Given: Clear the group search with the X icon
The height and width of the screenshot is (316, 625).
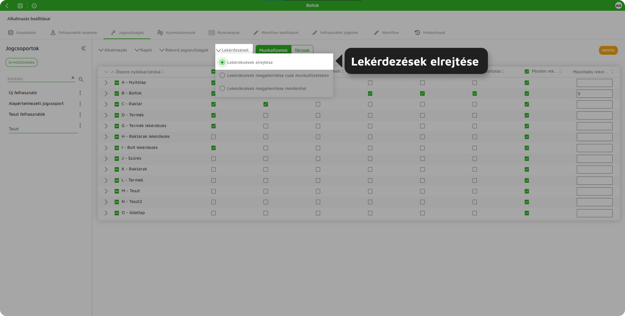Looking at the screenshot, I should [73, 78].
